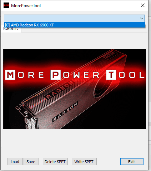The image size is (151, 171).
Task: Collapse the GPU selection combo box arrow
Action: pos(142,19)
